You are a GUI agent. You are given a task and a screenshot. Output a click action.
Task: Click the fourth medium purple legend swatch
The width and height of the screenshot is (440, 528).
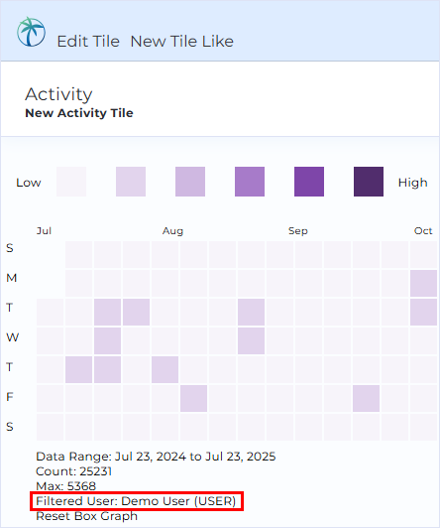point(250,182)
